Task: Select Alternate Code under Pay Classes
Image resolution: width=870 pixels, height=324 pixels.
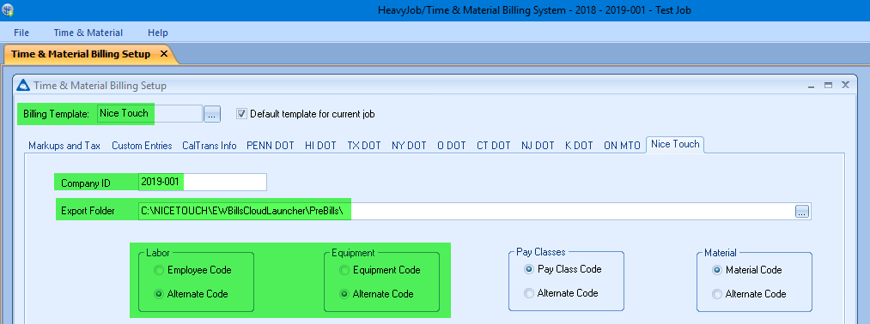Action: [x=529, y=293]
